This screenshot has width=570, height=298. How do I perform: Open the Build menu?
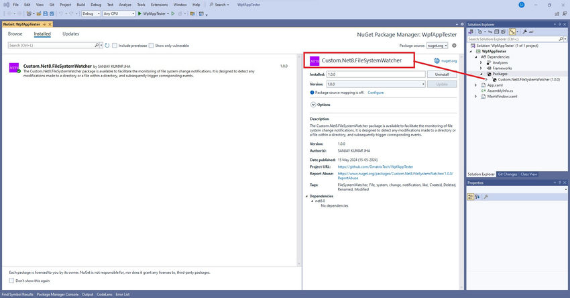click(80, 5)
